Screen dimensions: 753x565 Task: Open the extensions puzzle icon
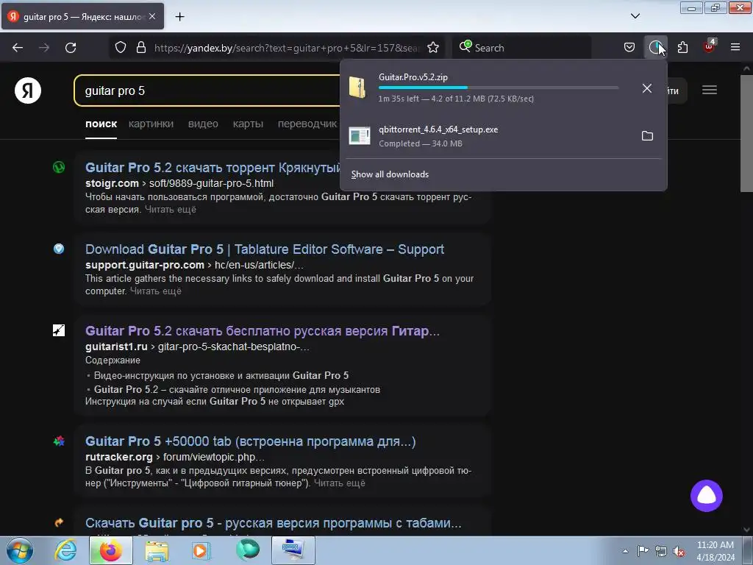[682, 48]
